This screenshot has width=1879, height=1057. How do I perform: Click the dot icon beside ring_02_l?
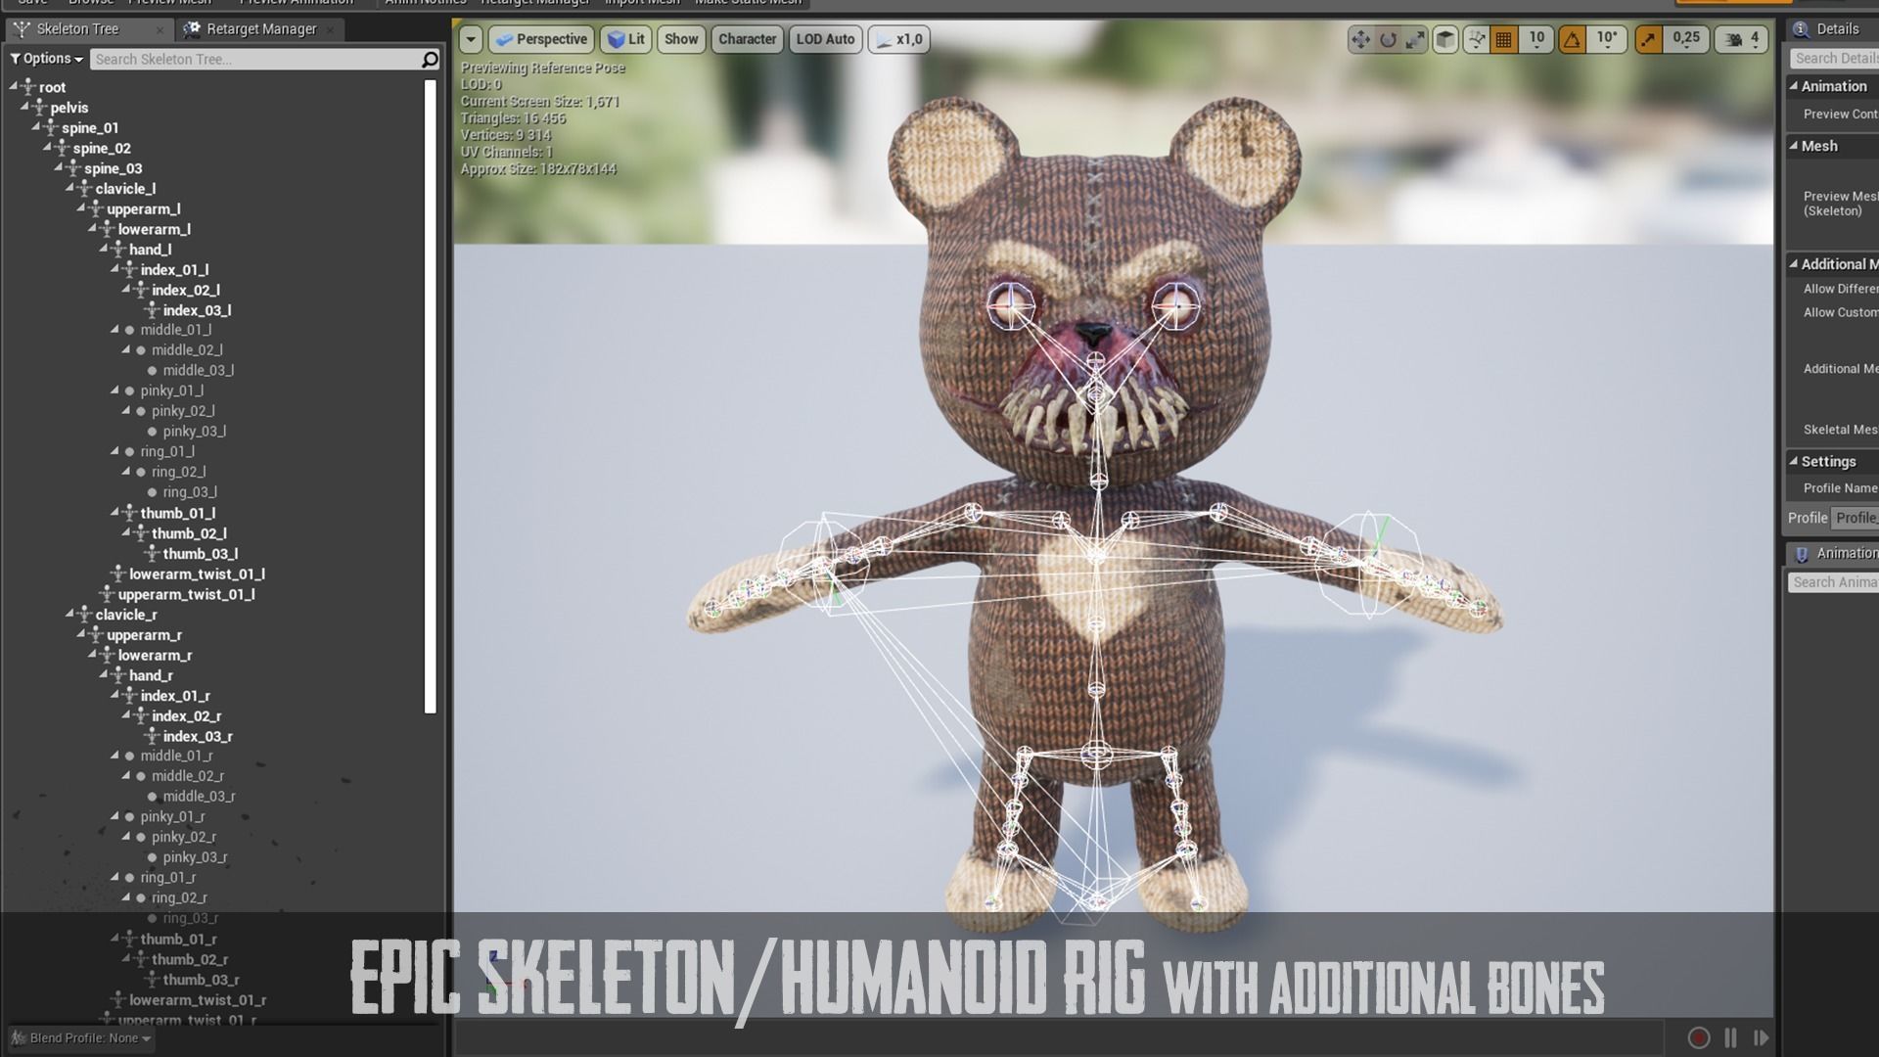pyautogui.click(x=140, y=472)
